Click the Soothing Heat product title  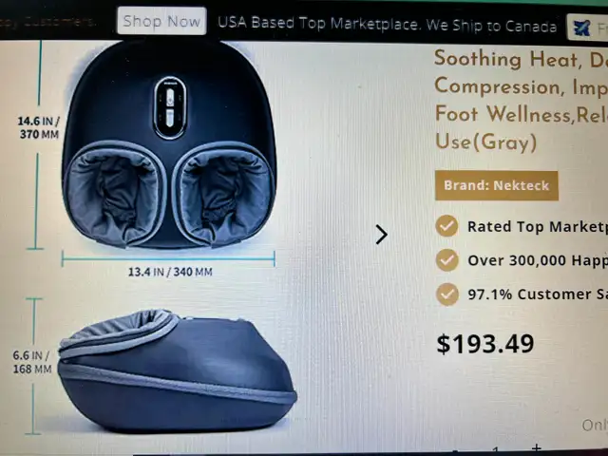(521, 100)
